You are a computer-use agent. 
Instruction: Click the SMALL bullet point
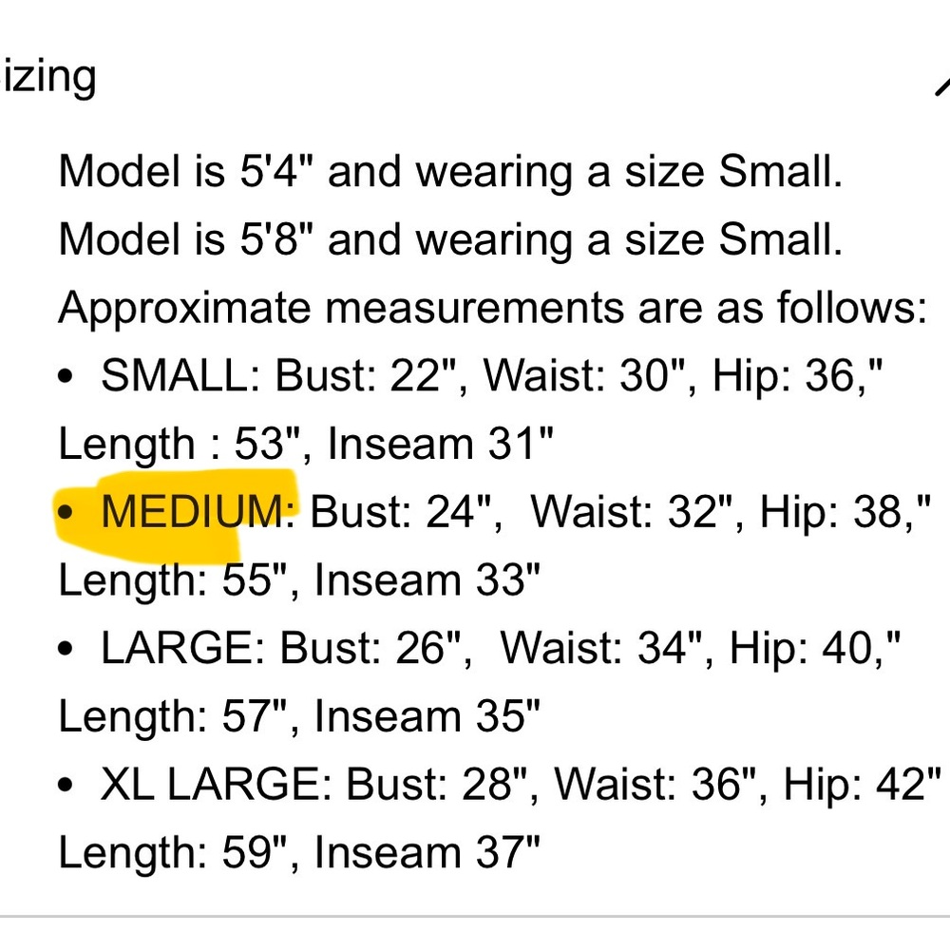coord(65,376)
